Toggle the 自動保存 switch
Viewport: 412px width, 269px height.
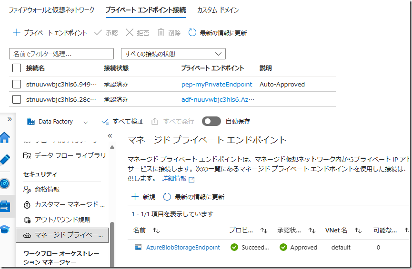pos(211,121)
